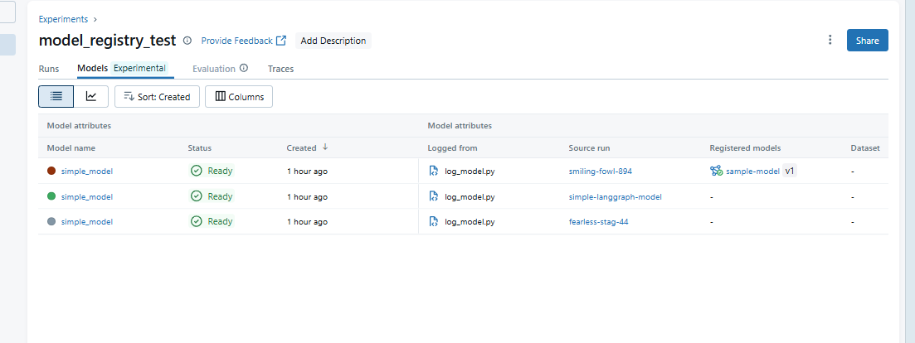This screenshot has height=343, width=915.
Task: Open the simple-langgraph-model source run
Action: (615, 197)
